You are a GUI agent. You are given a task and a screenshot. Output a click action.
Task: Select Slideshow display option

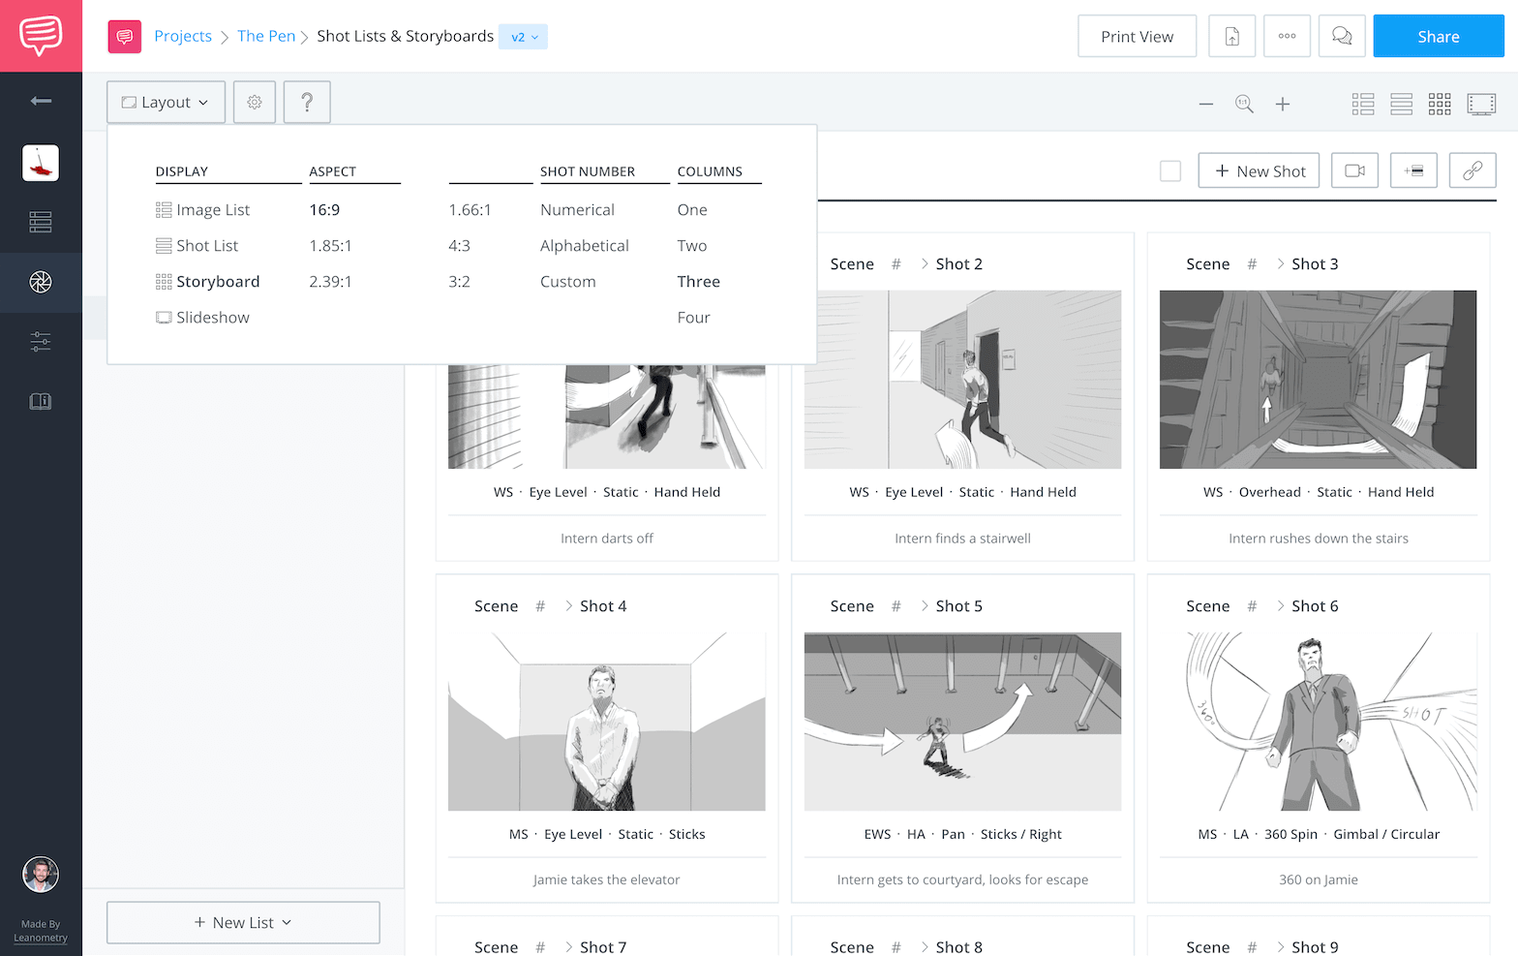203,318
